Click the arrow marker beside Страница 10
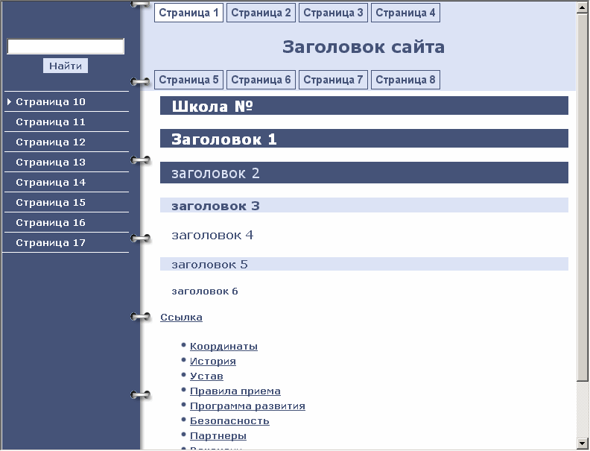Screen dimensions: 590x451 tap(9, 102)
